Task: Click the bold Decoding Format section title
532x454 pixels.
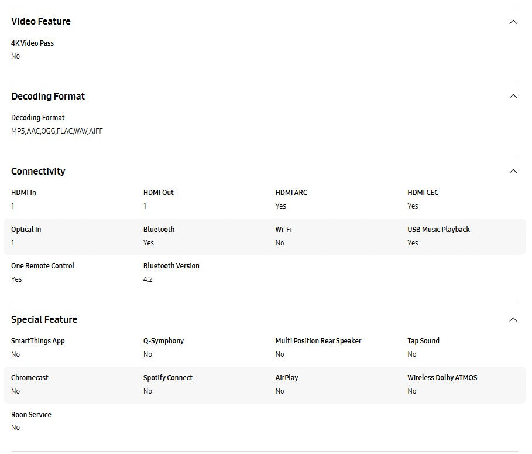Action: [x=48, y=96]
